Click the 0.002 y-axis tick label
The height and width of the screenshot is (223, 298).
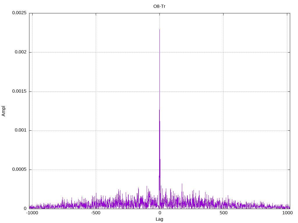click(x=21, y=52)
